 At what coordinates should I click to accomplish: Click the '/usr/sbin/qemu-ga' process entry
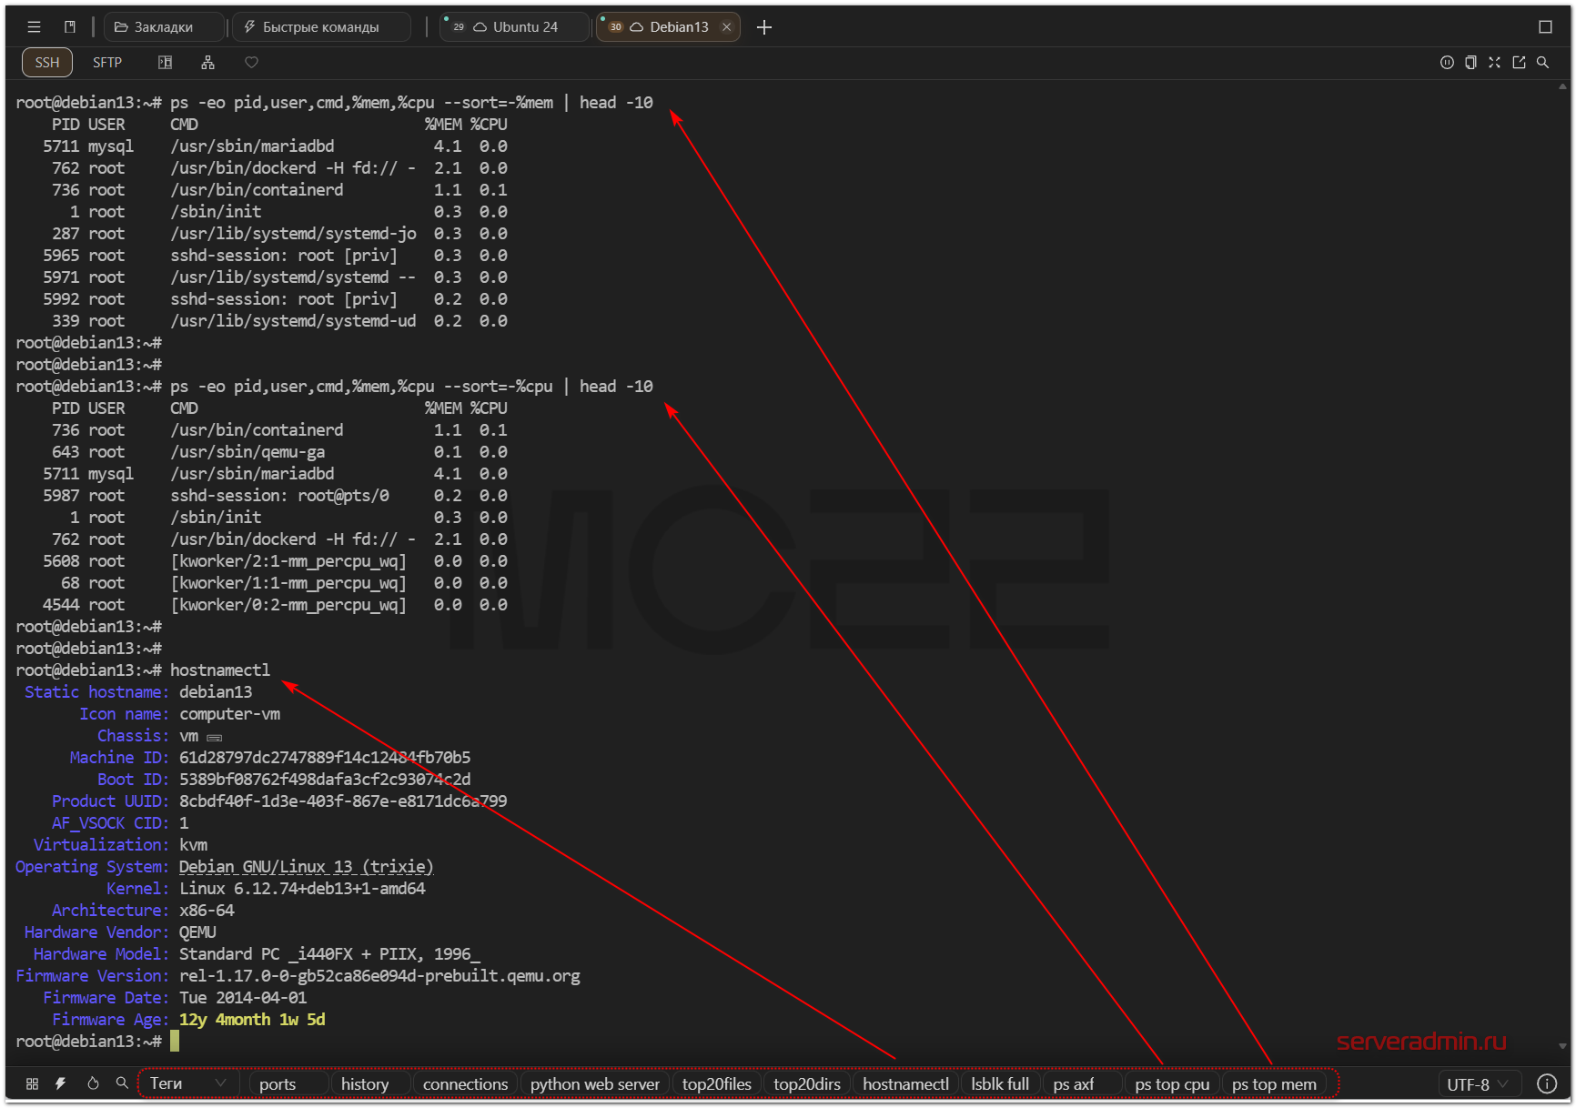point(248,452)
